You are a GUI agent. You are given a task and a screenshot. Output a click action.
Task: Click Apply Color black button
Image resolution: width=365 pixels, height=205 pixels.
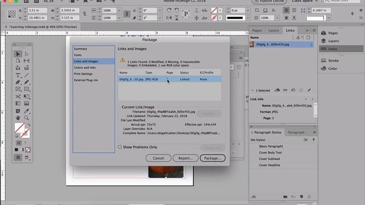click(x=17, y=150)
